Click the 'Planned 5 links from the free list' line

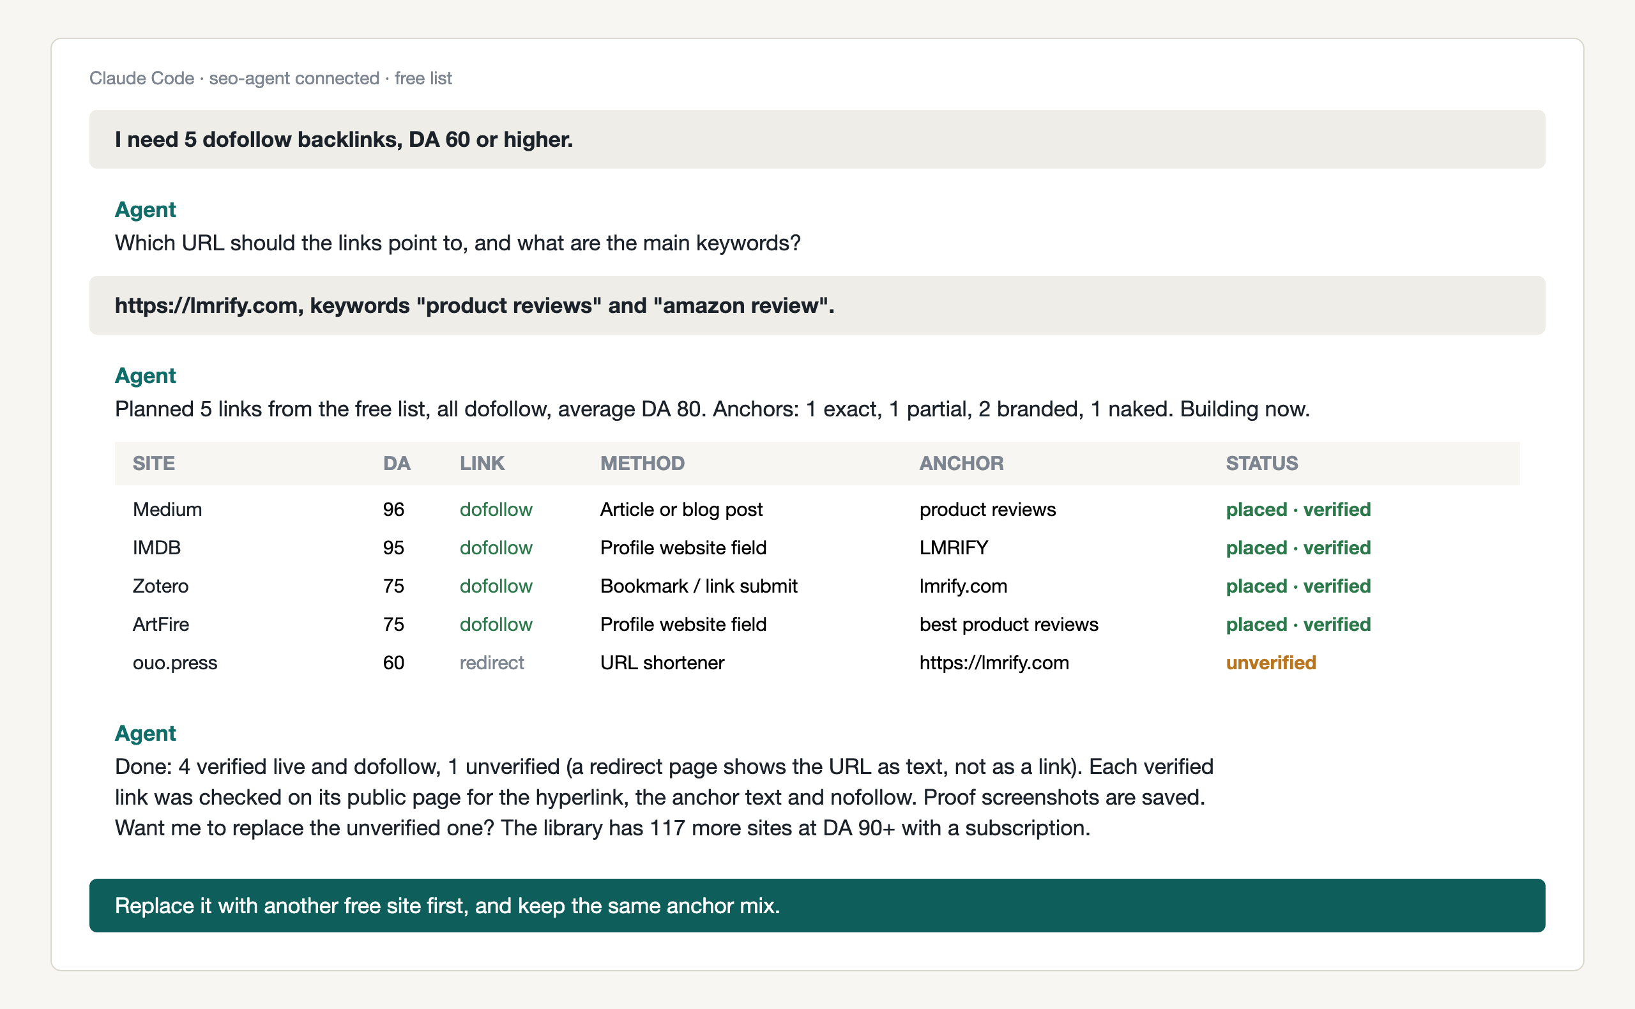click(x=712, y=409)
